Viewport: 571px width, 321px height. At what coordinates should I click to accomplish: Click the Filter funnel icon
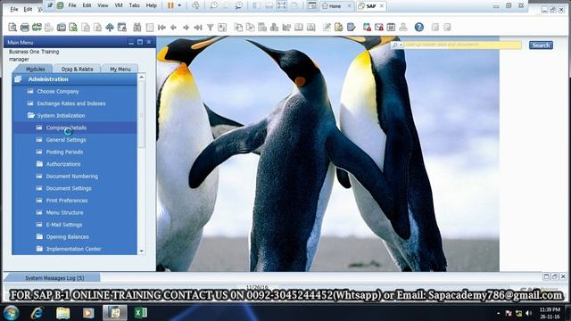click(211, 28)
